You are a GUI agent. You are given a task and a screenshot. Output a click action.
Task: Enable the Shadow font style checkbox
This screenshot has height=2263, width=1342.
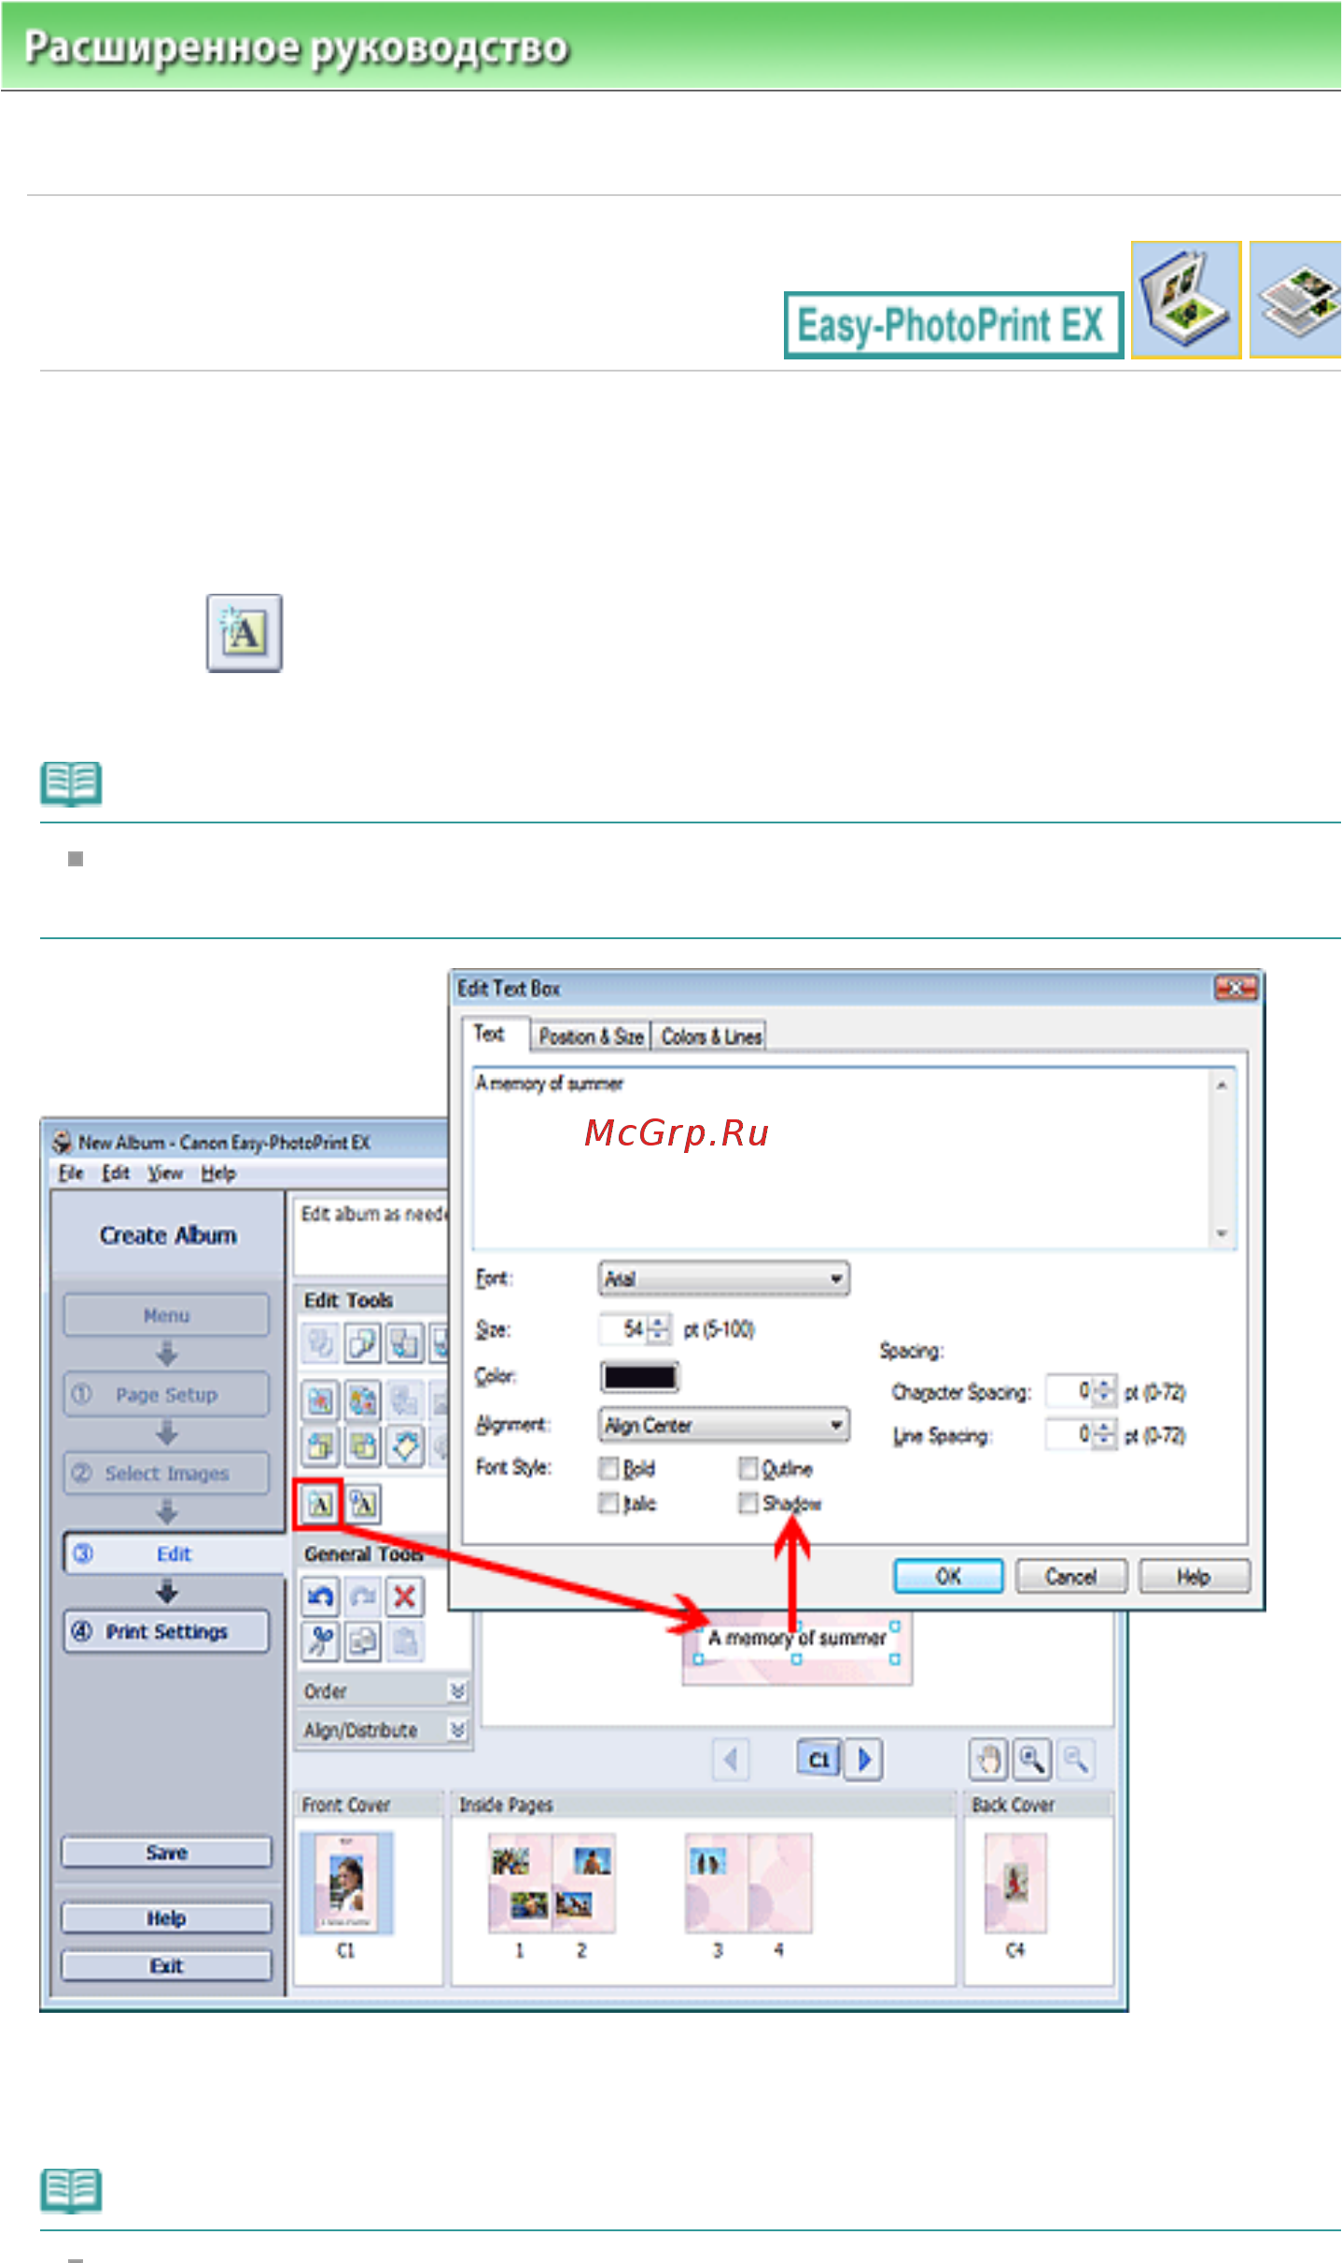click(x=748, y=1503)
